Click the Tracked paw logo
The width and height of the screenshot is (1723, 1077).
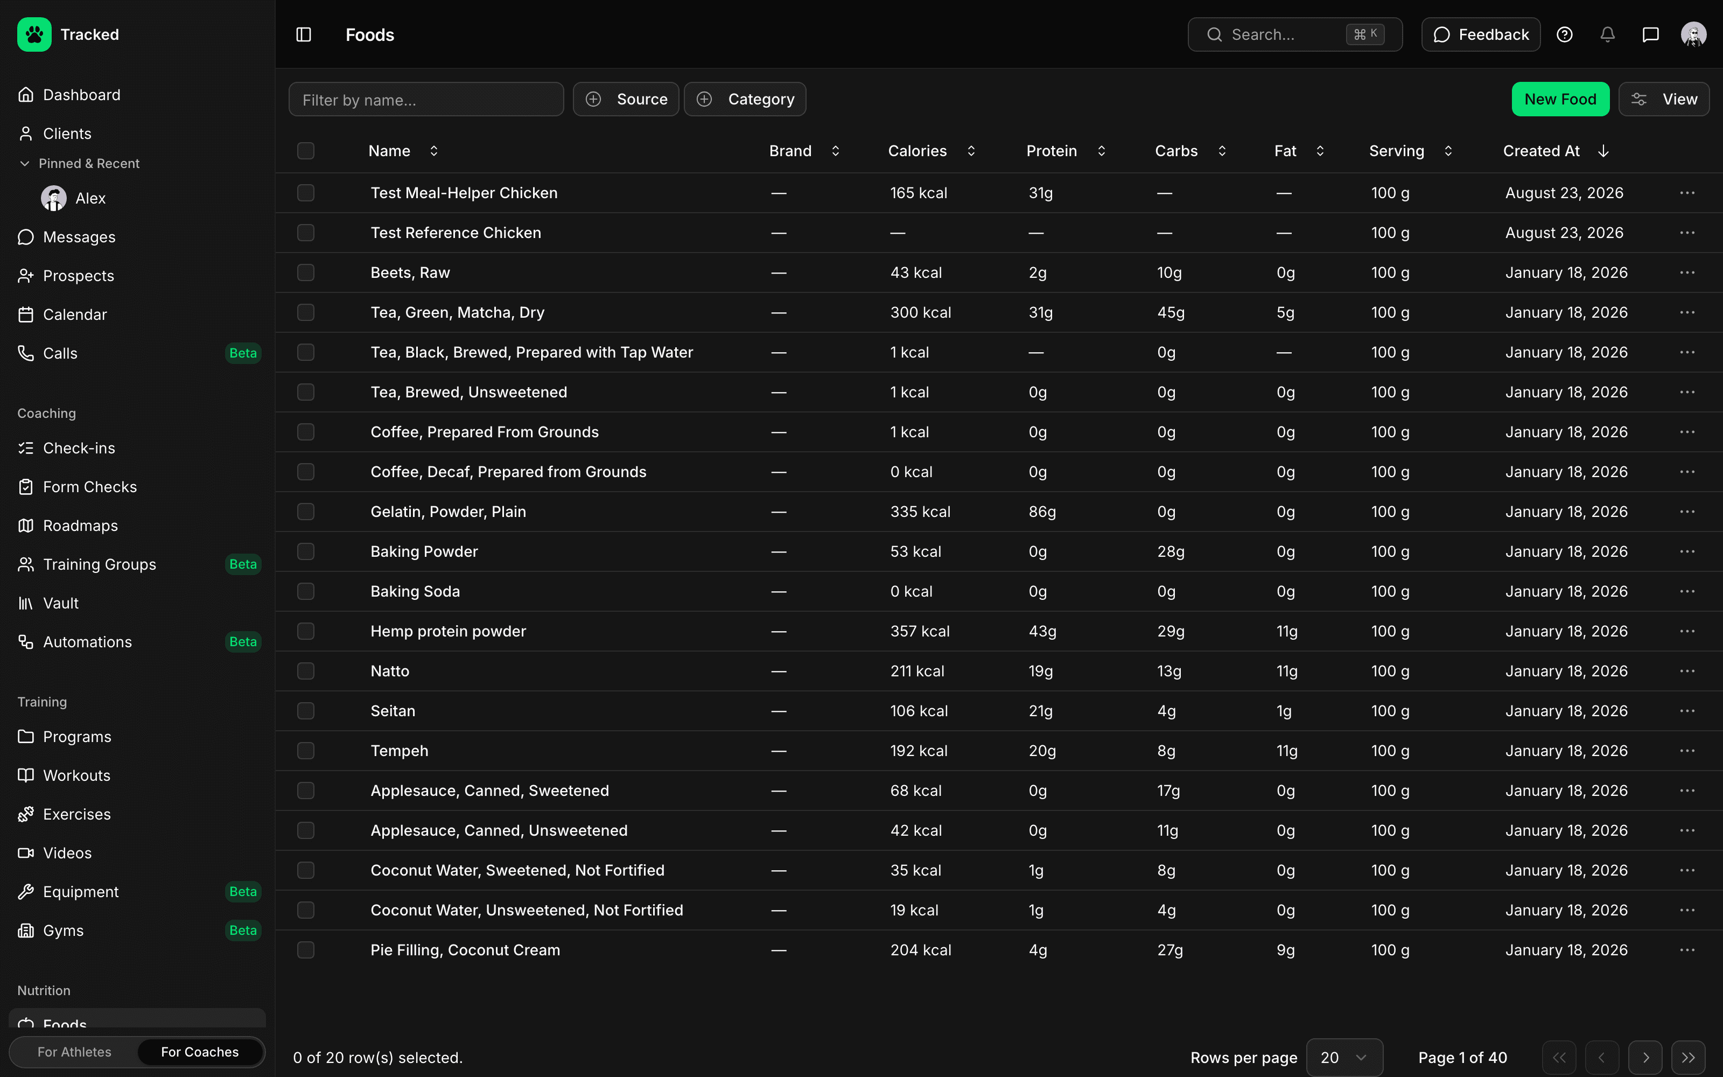point(34,34)
